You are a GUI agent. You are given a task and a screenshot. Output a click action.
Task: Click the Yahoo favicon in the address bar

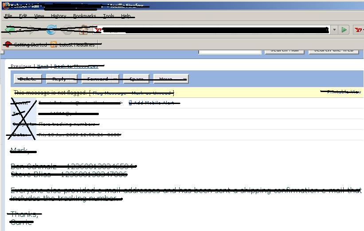98,30
